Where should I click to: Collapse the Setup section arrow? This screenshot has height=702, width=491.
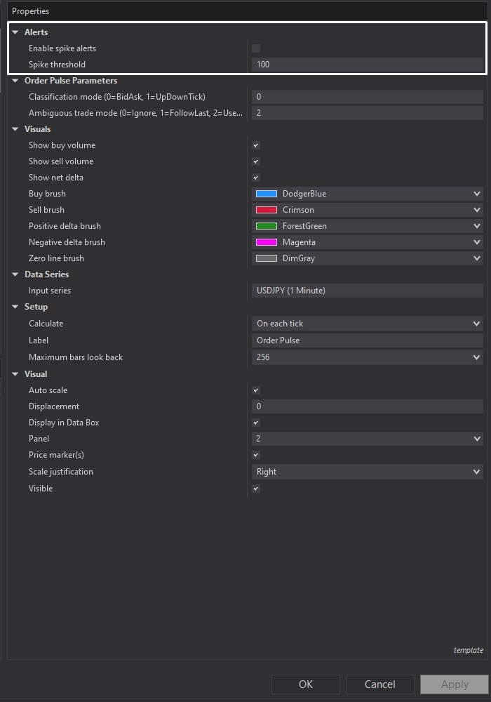[15, 307]
